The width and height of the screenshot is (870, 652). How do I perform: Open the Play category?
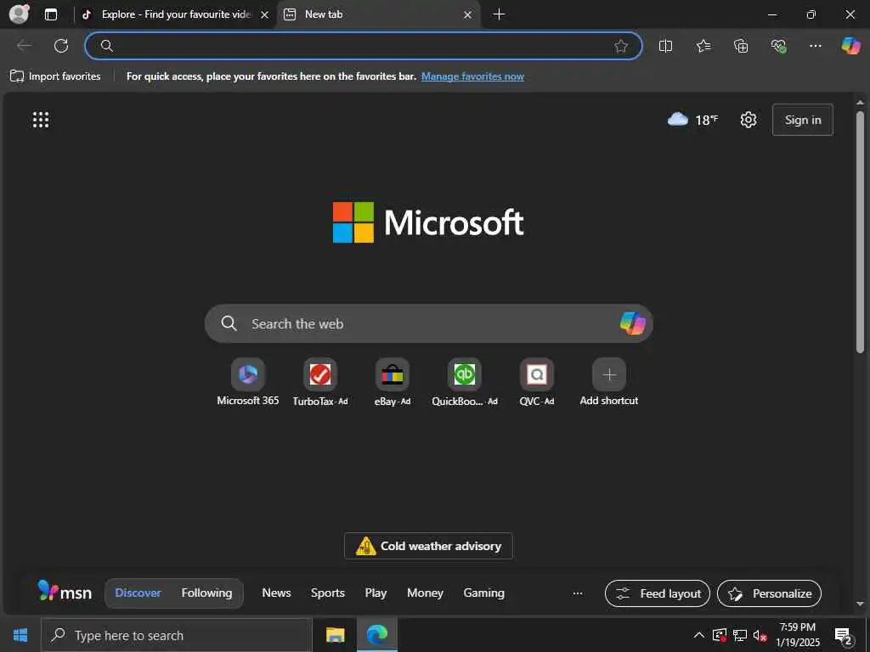(376, 593)
